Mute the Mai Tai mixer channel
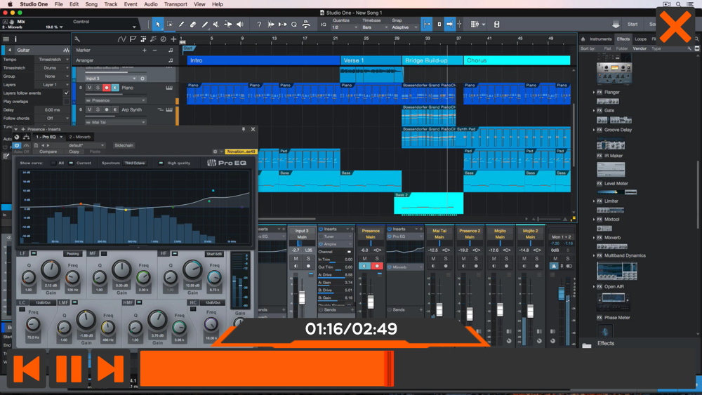702x395 pixels. point(433,259)
